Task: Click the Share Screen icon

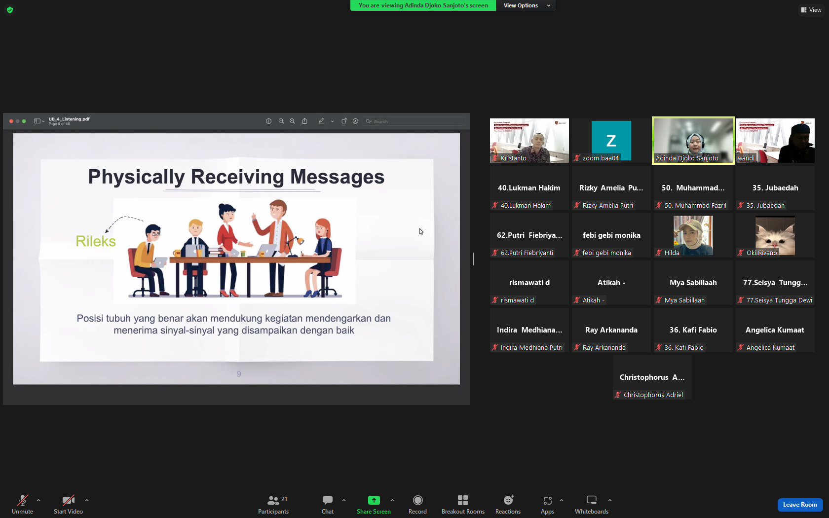Action: (x=374, y=500)
